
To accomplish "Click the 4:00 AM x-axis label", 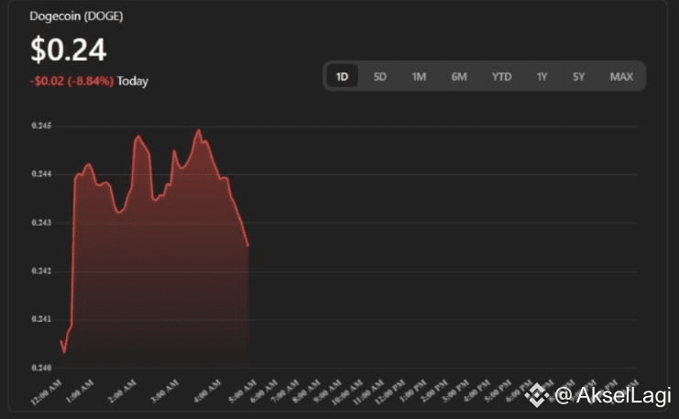I will point(207,391).
